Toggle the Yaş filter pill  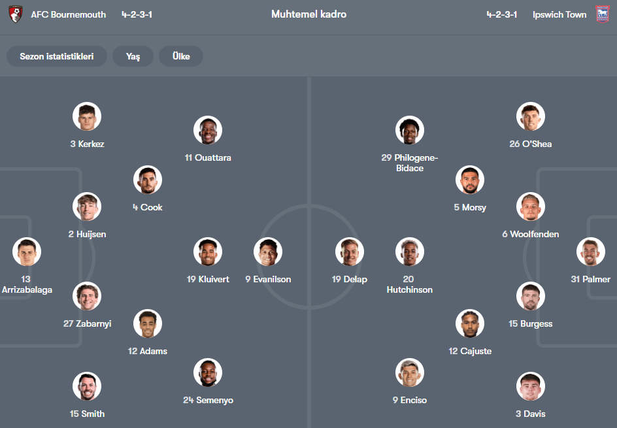(133, 56)
